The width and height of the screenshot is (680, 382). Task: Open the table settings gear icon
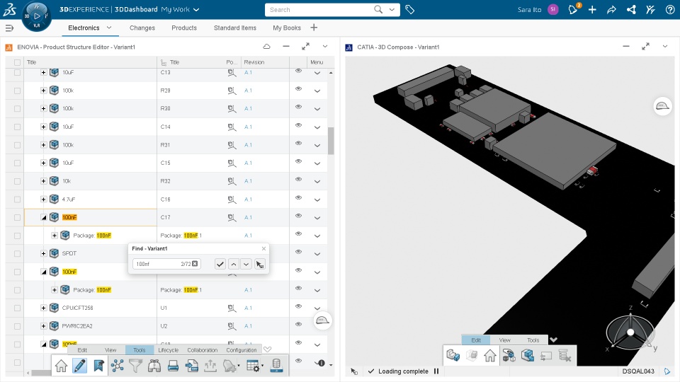click(x=254, y=366)
